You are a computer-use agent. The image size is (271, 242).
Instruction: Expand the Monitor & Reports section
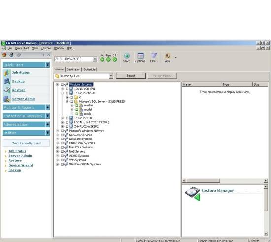point(47,107)
